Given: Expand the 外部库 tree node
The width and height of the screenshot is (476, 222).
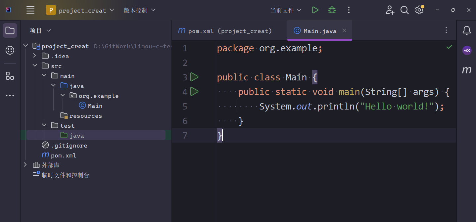Looking at the screenshot, I should pyautogui.click(x=25, y=165).
